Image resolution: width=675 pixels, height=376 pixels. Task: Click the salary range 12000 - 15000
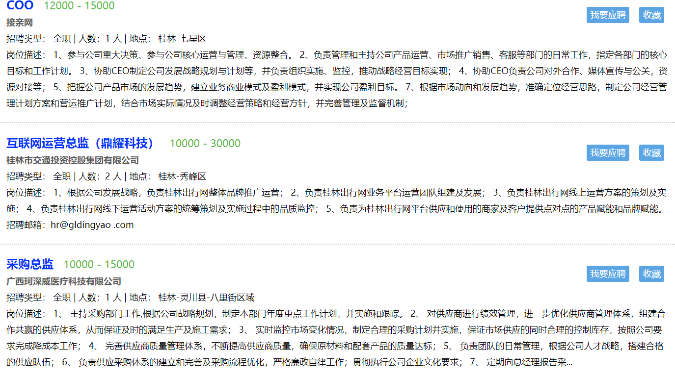click(79, 6)
